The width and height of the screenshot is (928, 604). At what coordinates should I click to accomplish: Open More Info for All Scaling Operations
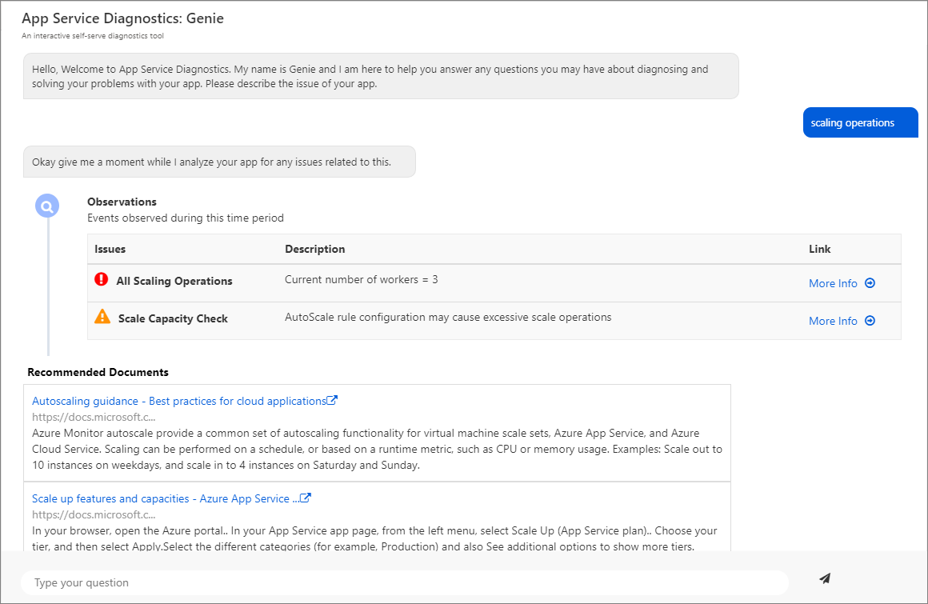(833, 283)
